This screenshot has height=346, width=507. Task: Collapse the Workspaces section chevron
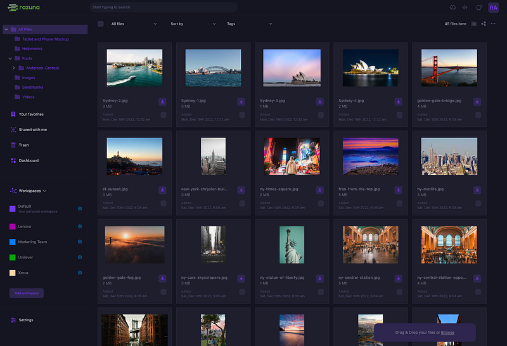[x=44, y=191]
